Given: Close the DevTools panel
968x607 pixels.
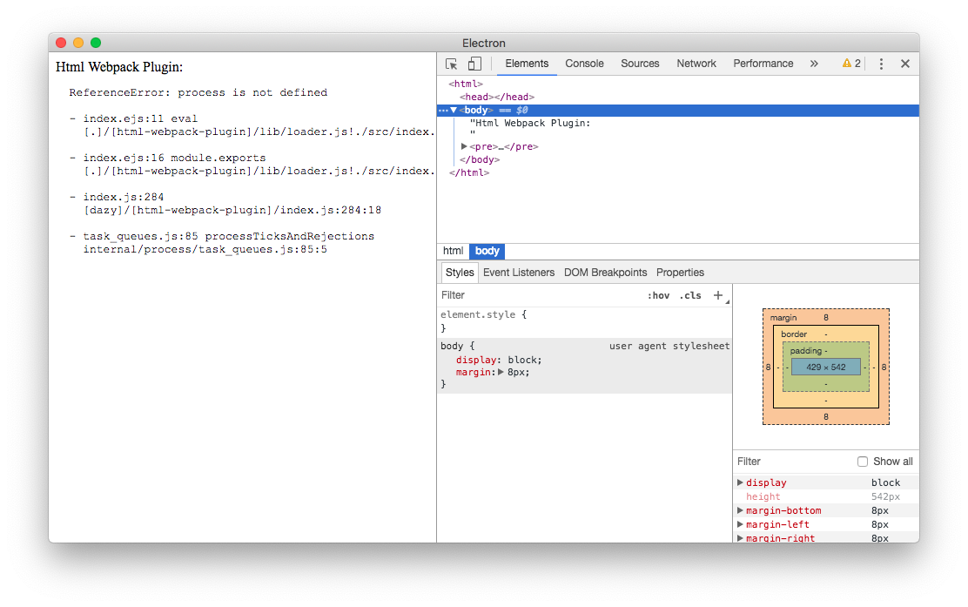Looking at the screenshot, I should click(x=905, y=64).
